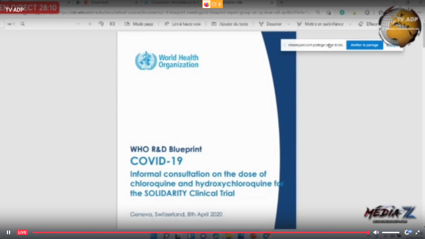Choose Ajouter du texte tool

click(229, 24)
